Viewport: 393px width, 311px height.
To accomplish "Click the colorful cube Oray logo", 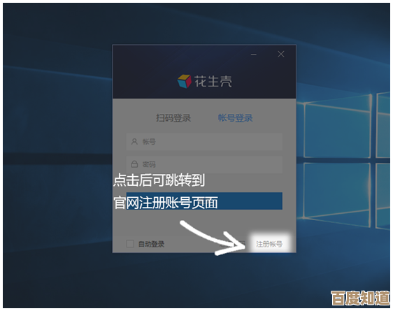I will click(184, 81).
